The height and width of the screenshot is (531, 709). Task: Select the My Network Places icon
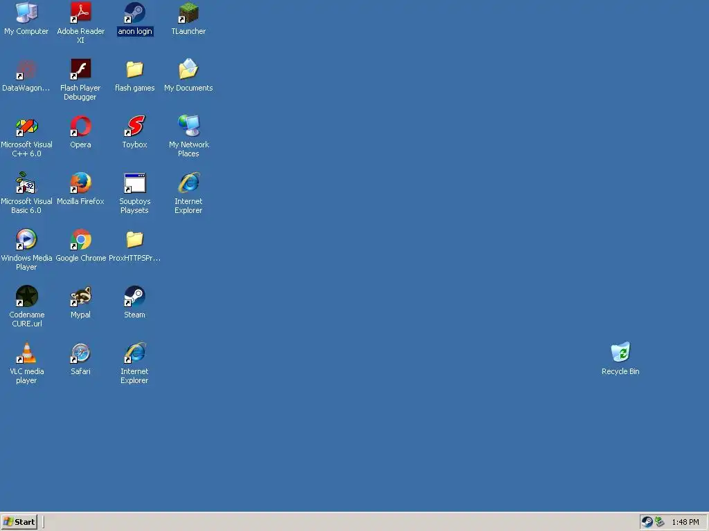pos(188,126)
